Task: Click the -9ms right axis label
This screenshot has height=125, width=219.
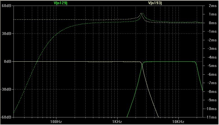Action: point(212,100)
